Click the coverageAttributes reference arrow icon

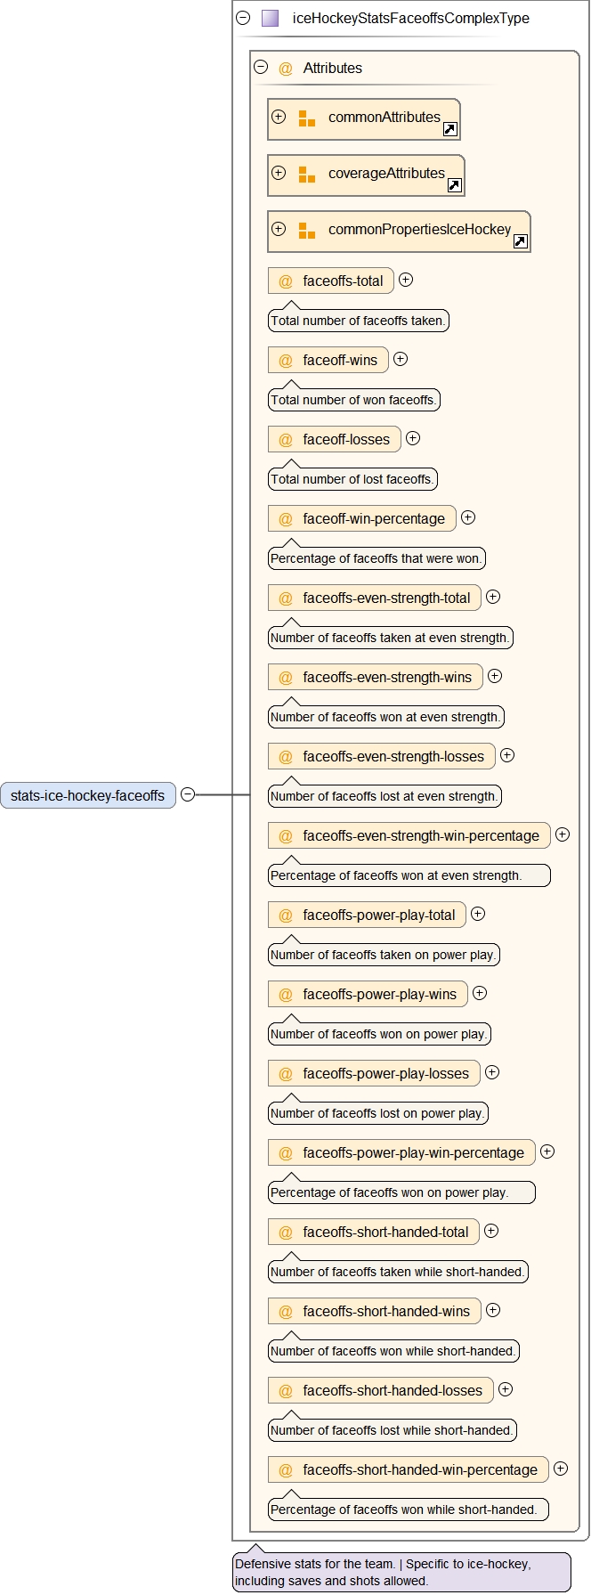click(x=454, y=185)
